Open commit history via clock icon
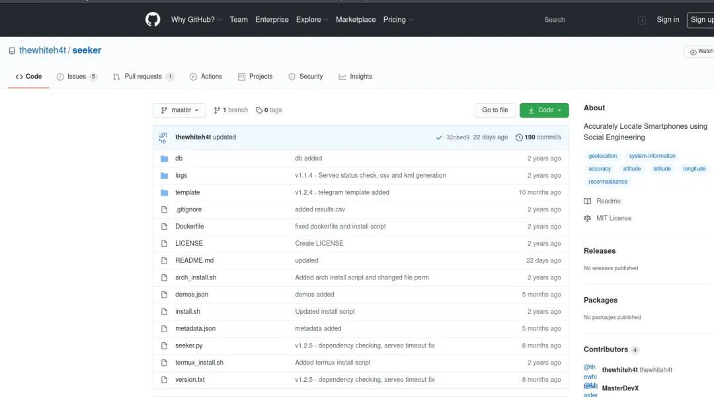714x397 pixels. [519, 137]
